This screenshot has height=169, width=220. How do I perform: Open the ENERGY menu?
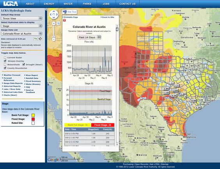tap(49, 4)
